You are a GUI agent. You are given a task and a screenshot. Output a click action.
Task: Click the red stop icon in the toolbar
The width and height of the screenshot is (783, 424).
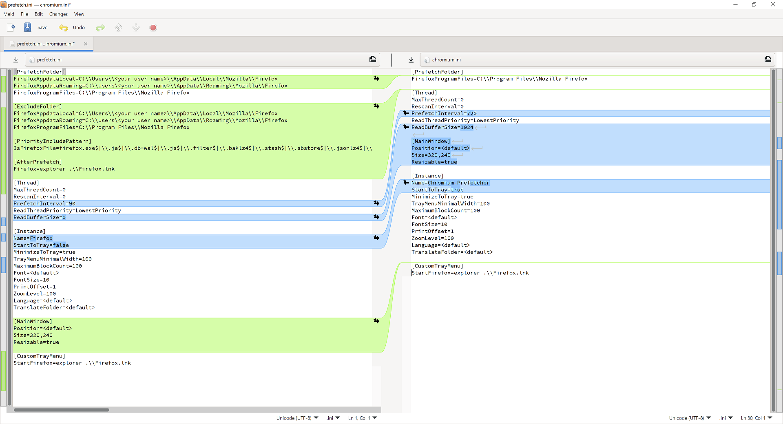pos(153,27)
